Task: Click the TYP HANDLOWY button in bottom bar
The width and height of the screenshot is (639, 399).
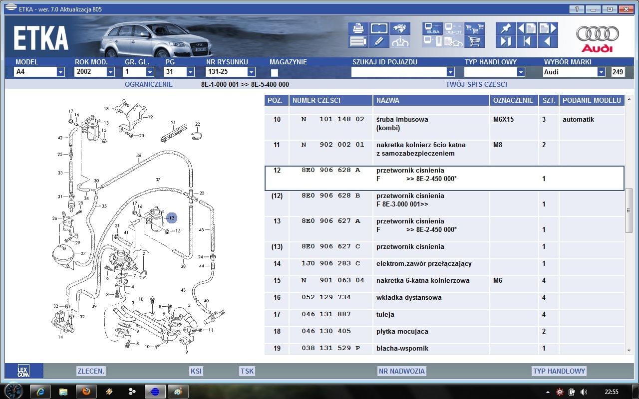Action: (x=559, y=371)
